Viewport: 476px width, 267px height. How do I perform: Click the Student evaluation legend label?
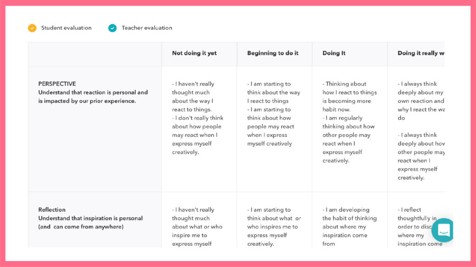pos(66,28)
